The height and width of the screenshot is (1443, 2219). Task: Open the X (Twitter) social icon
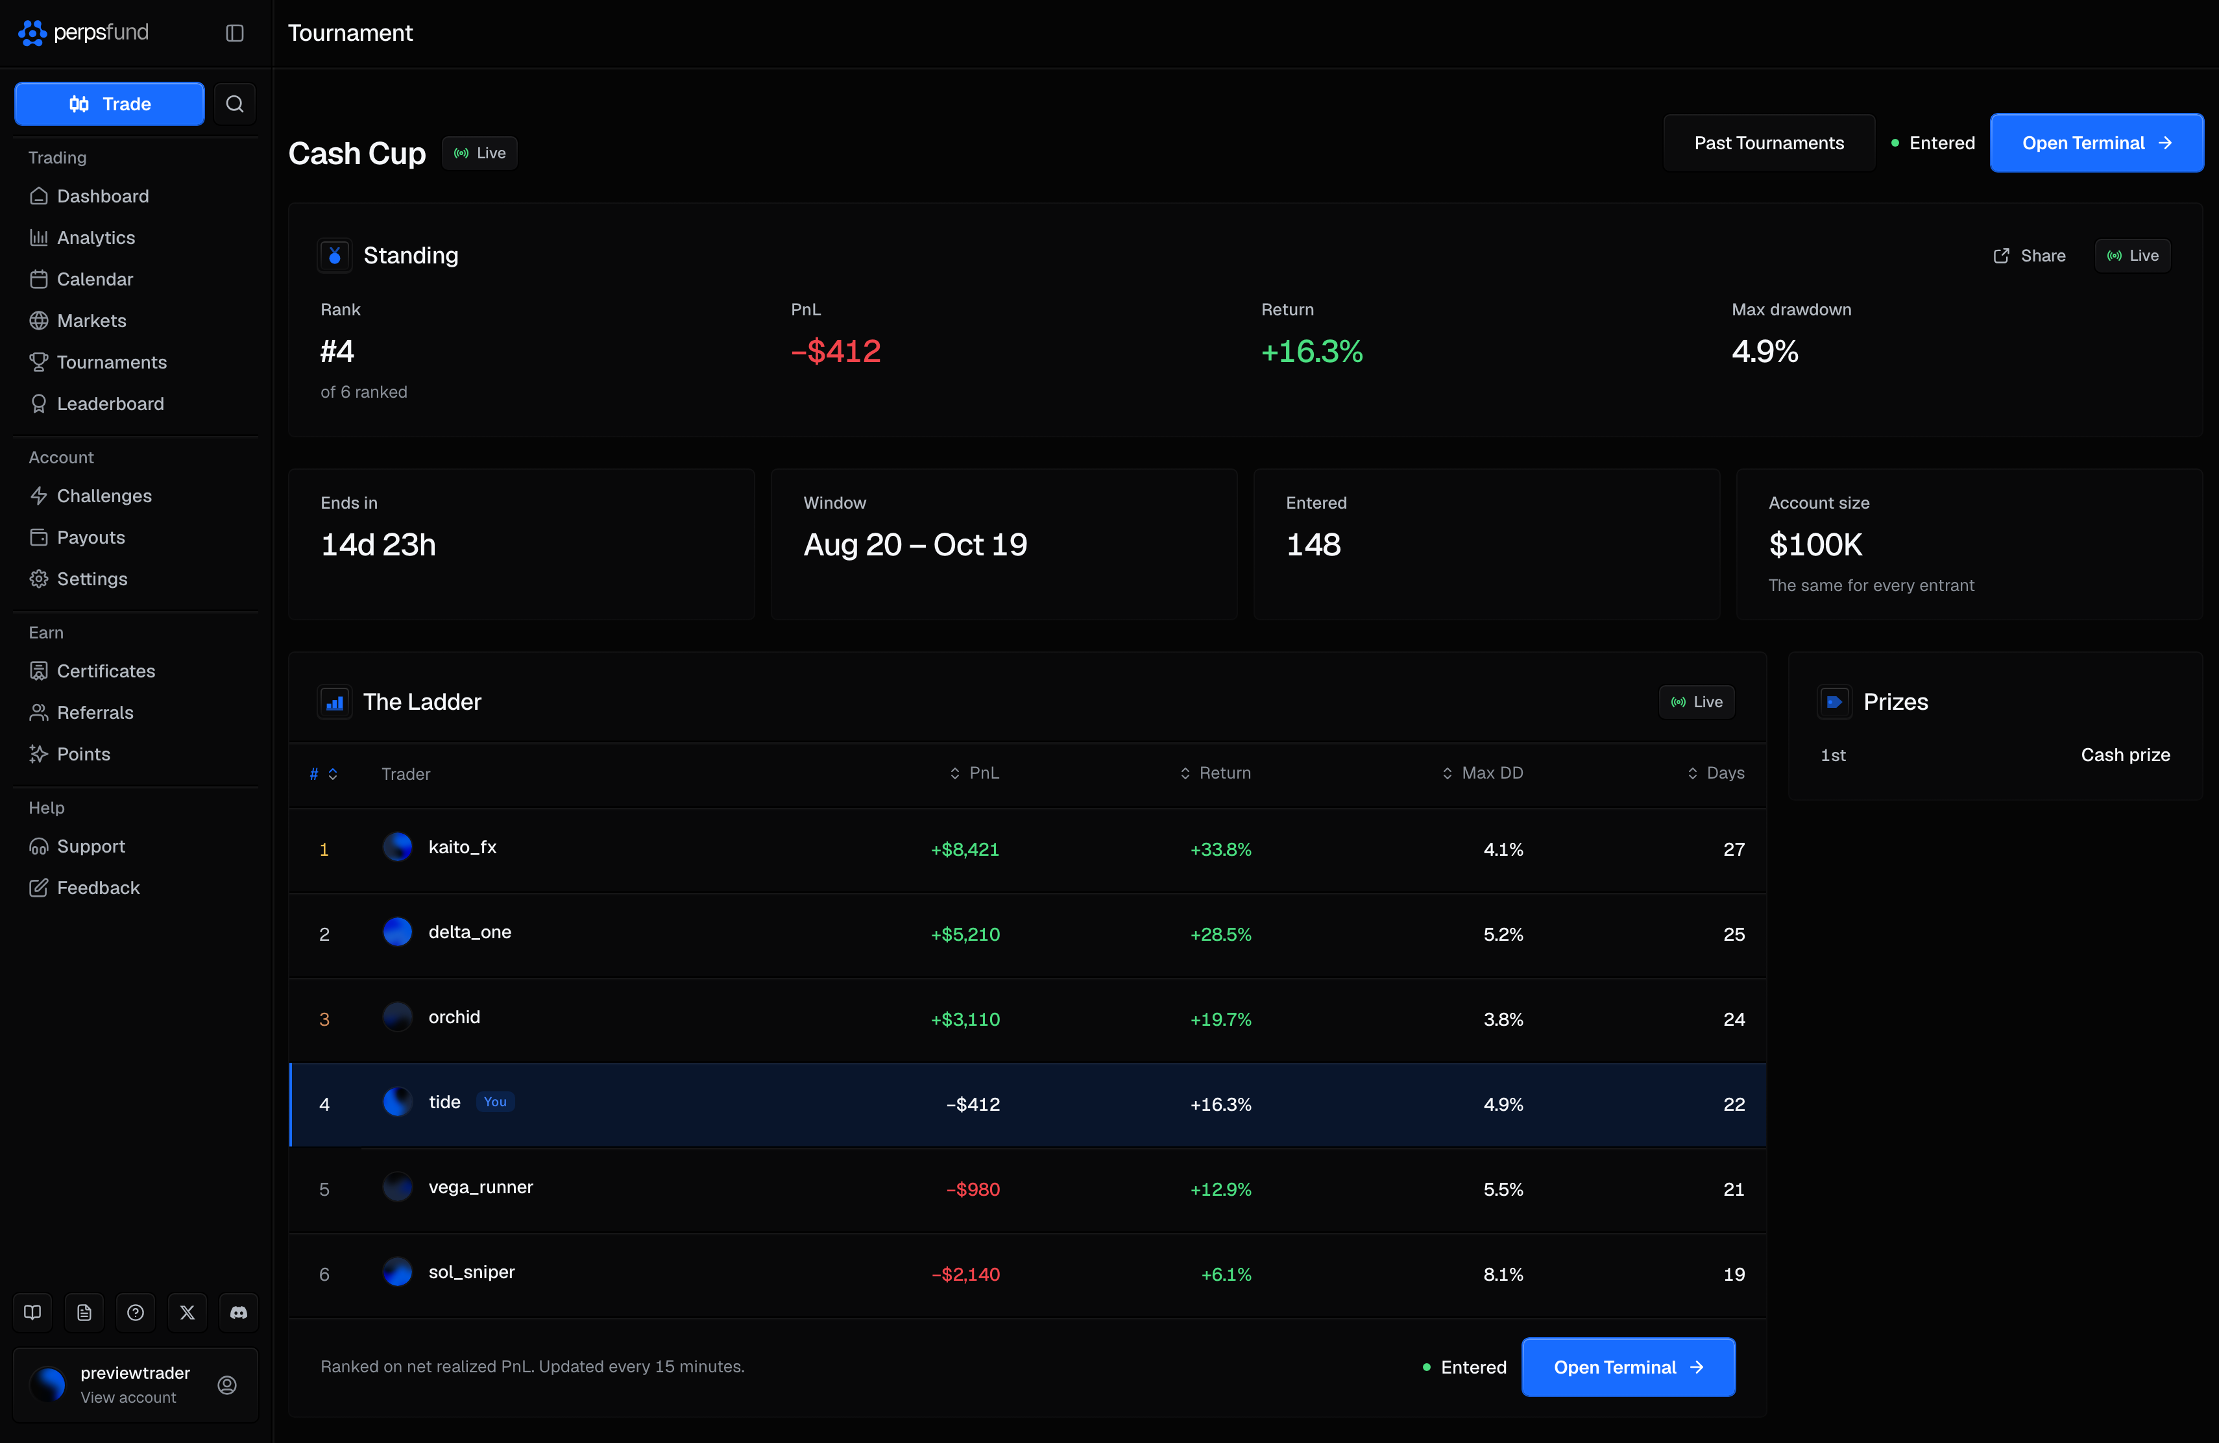[188, 1313]
